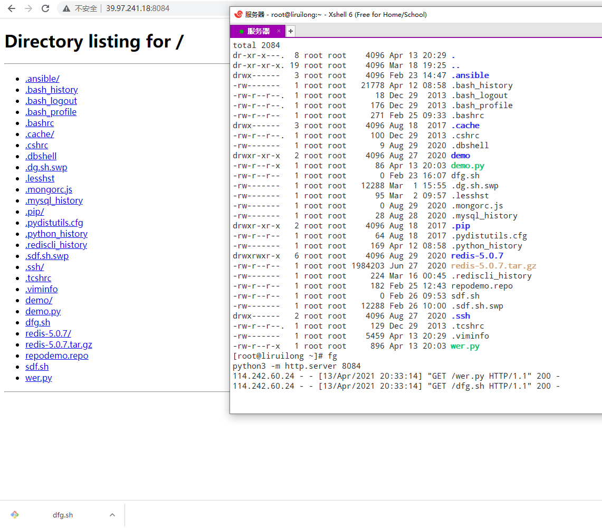Open the .python_history link

[x=56, y=234]
